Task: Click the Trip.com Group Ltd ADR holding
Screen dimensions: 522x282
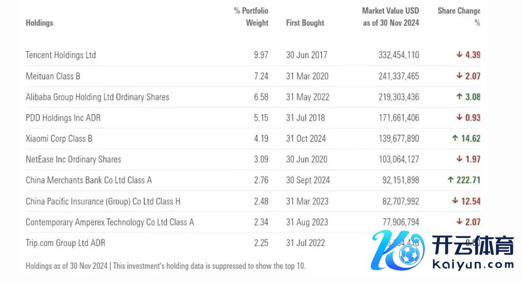Action: pos(65,243)
